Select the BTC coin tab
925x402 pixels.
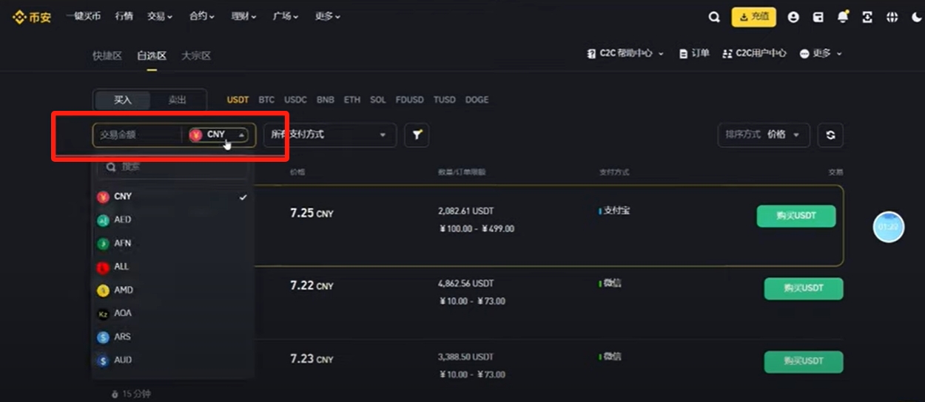266,100
